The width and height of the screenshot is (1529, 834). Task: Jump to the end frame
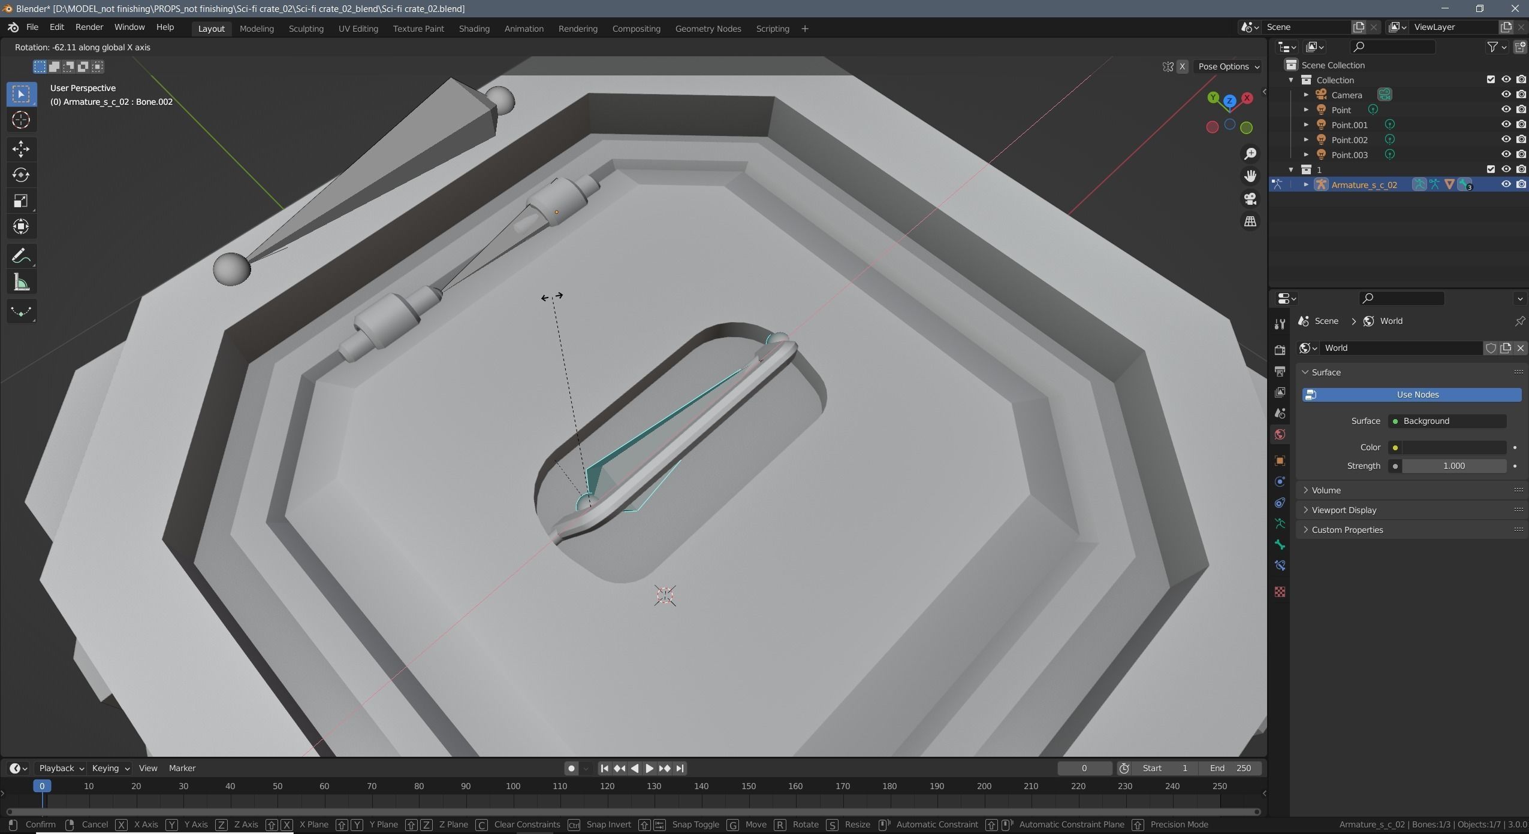680,768
